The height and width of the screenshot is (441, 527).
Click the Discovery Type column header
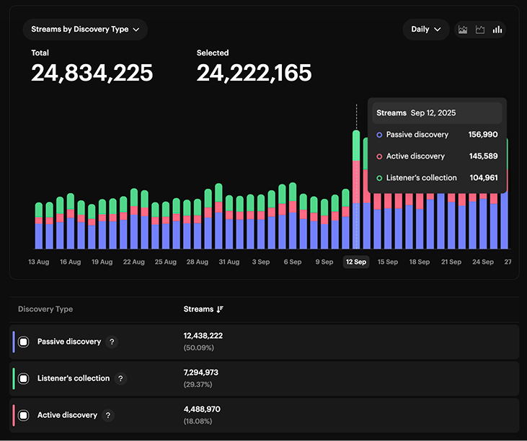[45, 309]
